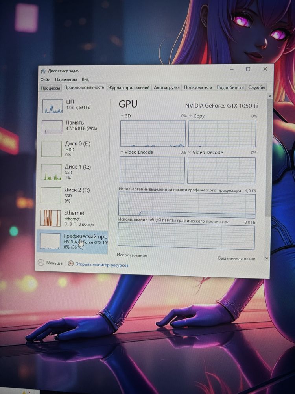Click the Copy engine usage graph
295x394 pixels.
point(222,134)
